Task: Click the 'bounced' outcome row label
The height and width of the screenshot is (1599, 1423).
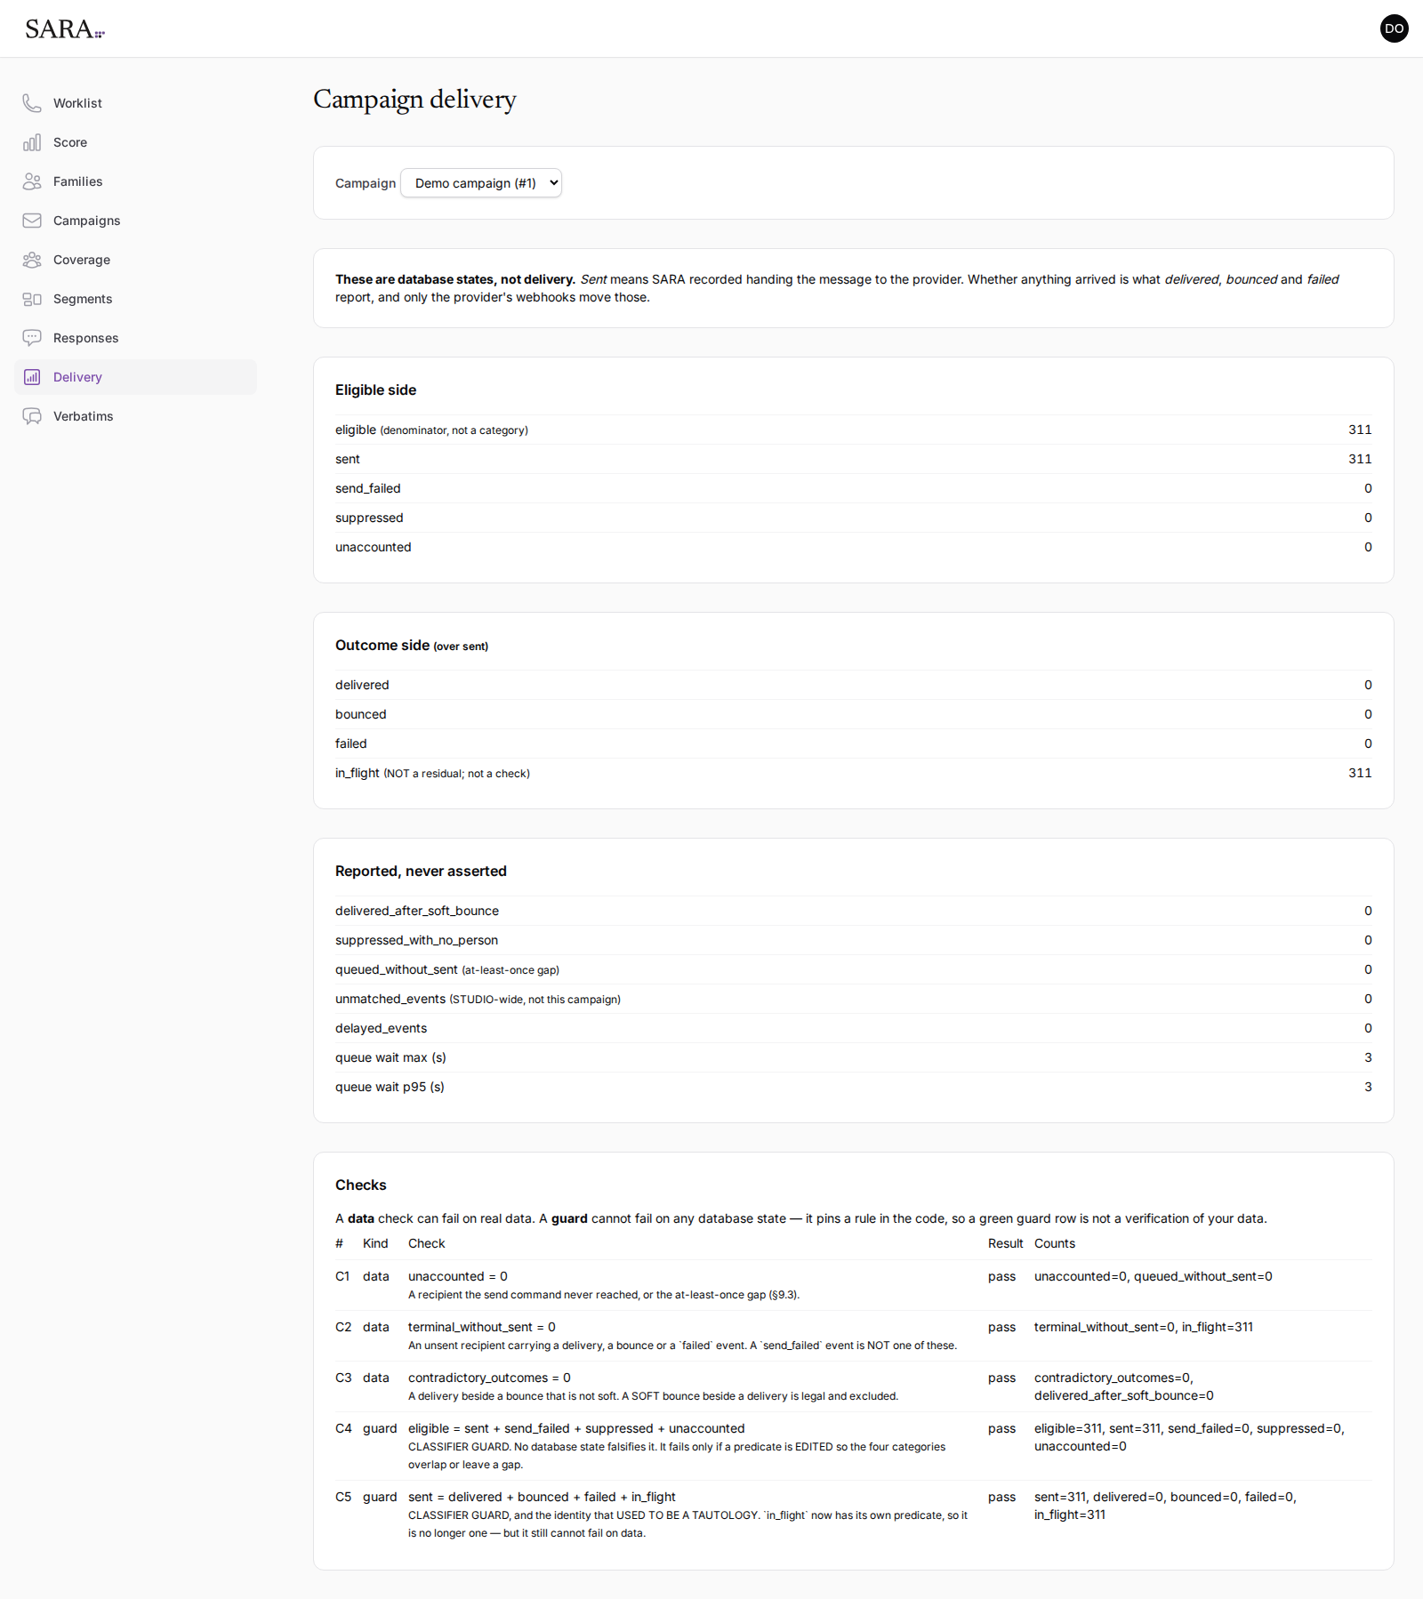Action: pos(361,714)
